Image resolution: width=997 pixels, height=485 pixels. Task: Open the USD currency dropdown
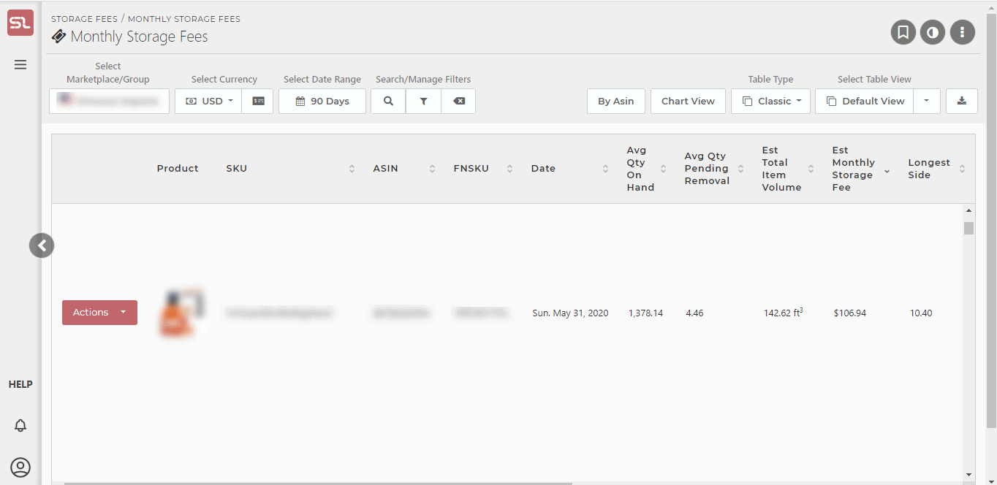pos(208,101)
